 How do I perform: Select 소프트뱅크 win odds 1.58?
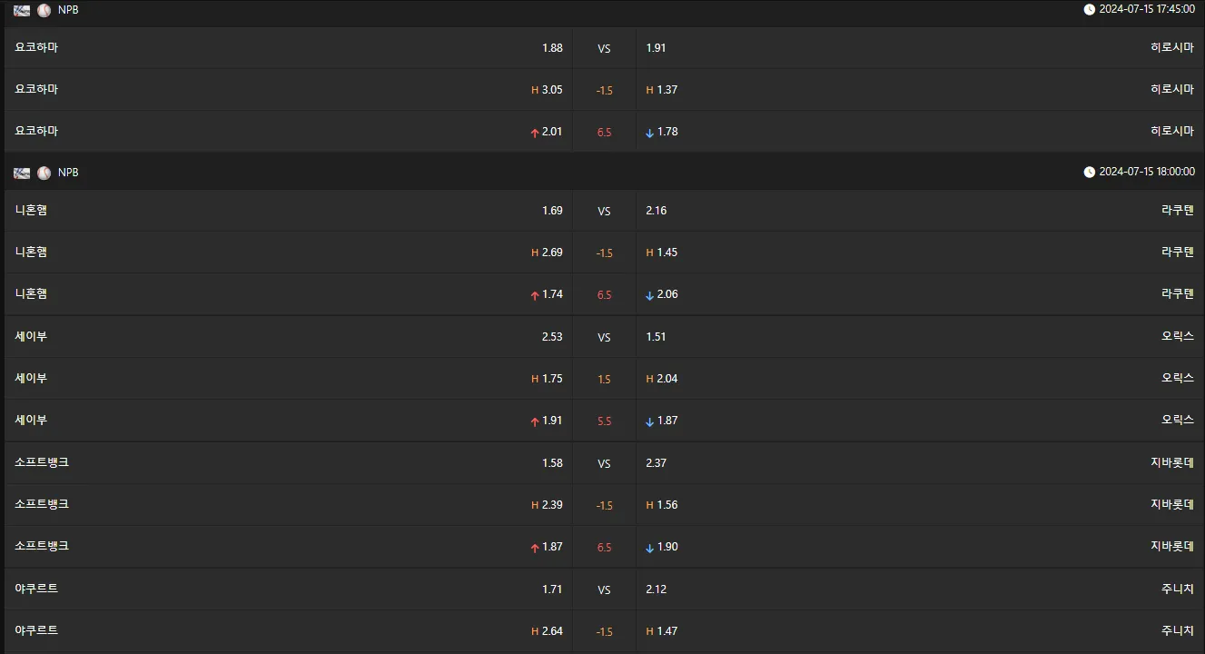coord(552,463)
